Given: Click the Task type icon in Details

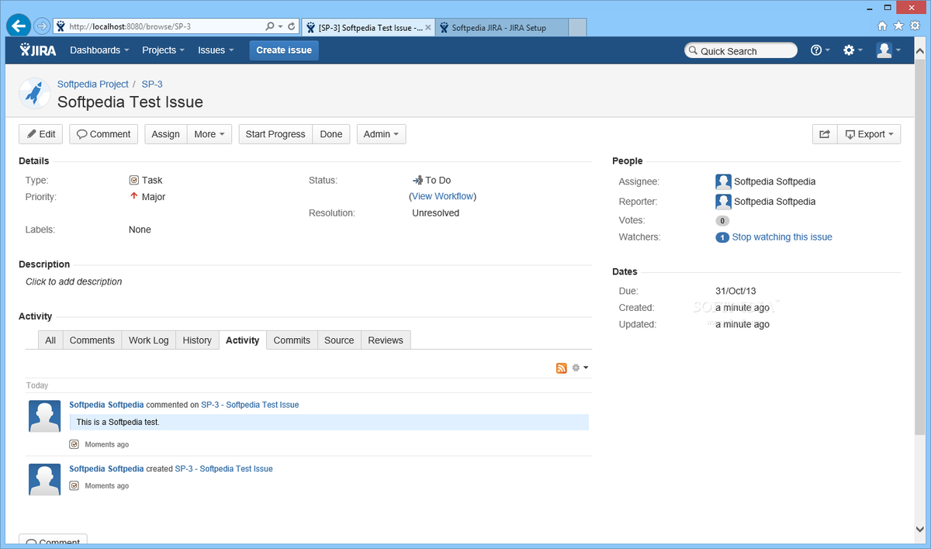Looking at the screenshot, I should 133,180.
